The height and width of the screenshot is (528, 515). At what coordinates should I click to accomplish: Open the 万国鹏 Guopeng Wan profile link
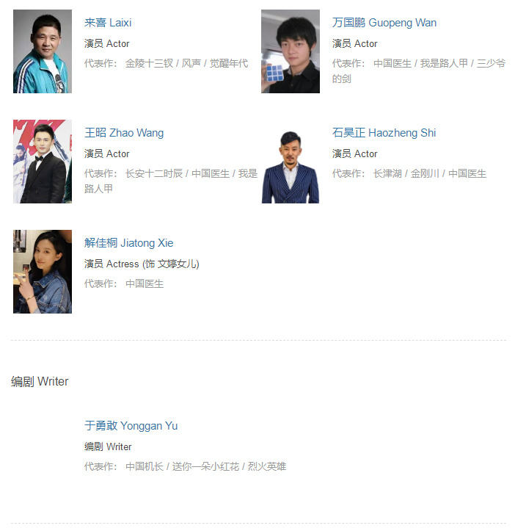384,23
